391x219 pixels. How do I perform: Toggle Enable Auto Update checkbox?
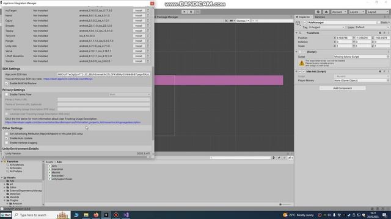(7, 138)
